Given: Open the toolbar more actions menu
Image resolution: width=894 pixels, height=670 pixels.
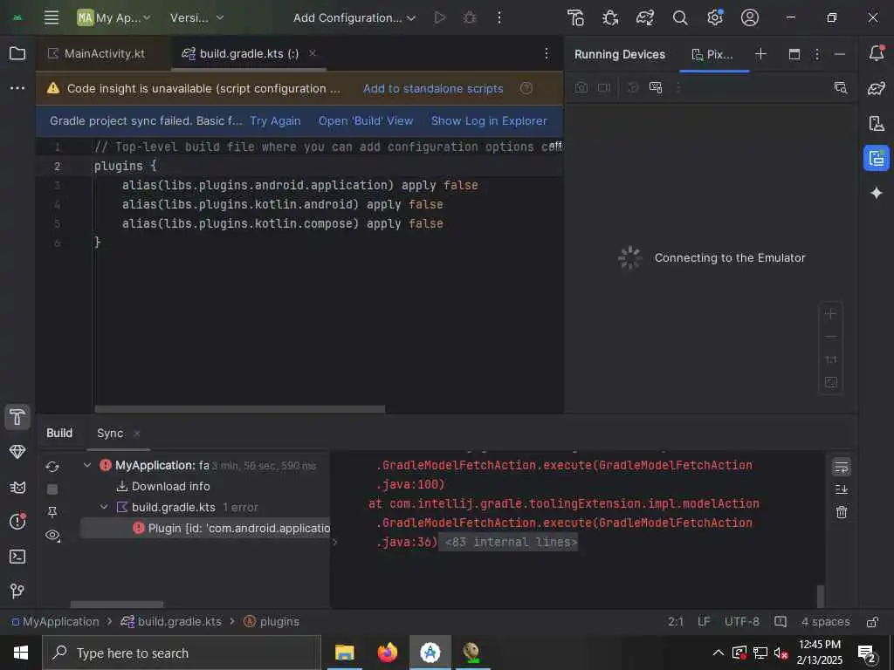Looking at the screenshot, I should (x=499, y=17).
